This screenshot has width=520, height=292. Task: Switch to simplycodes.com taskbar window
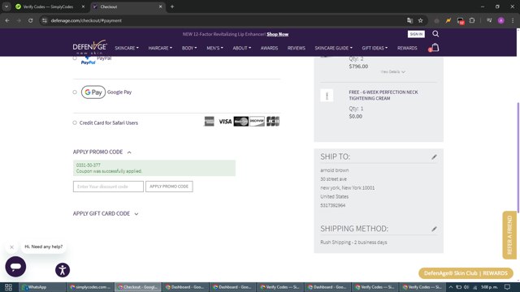coord(90,287)
